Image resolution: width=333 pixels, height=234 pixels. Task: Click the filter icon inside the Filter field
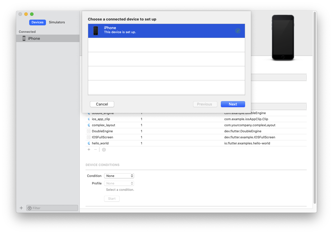pyautogui.click(x=29, y=208)
